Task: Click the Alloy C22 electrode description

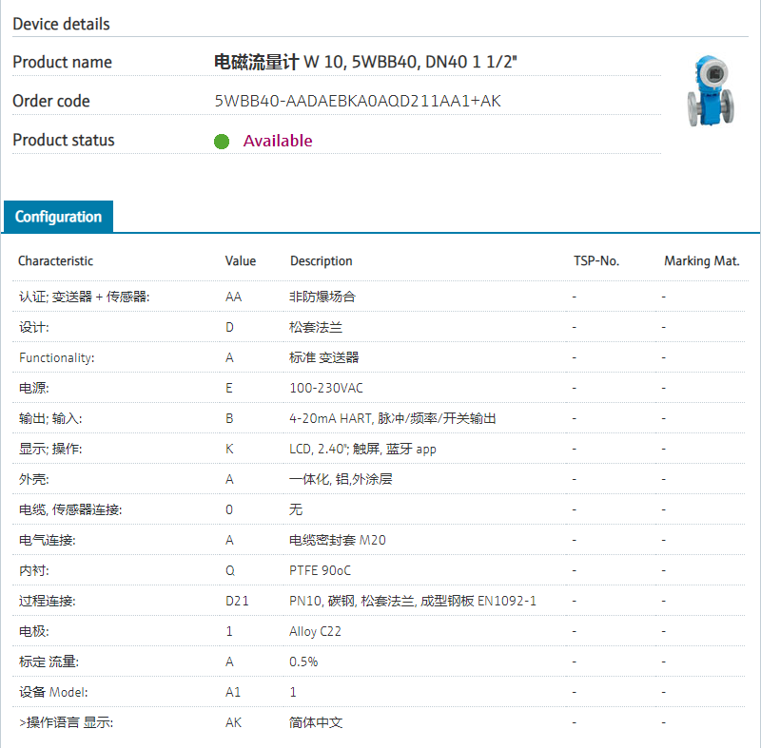Action: (317, 631)
